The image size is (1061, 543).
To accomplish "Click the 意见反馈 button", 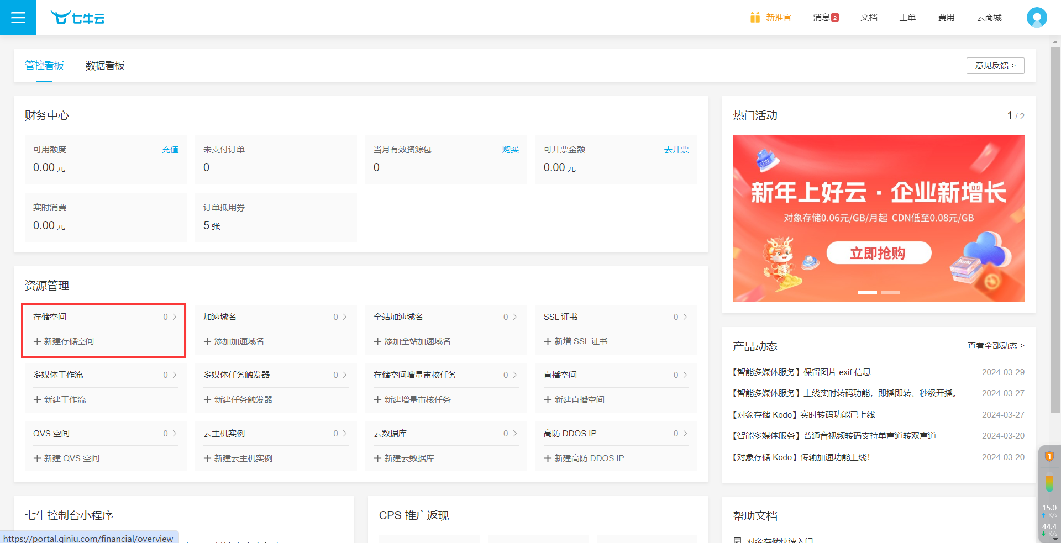I will (995, 66).
